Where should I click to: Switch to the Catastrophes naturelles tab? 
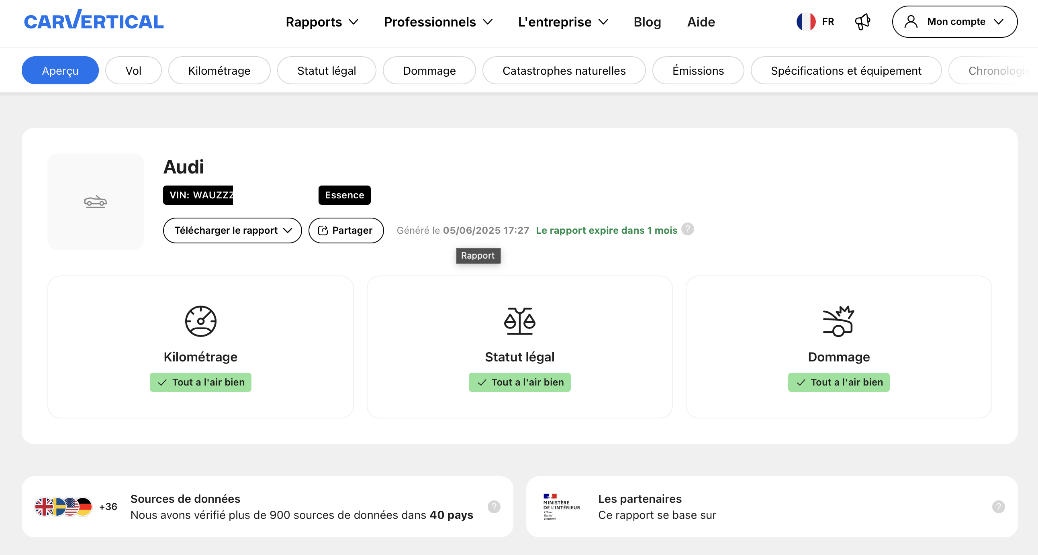point(564,71)
